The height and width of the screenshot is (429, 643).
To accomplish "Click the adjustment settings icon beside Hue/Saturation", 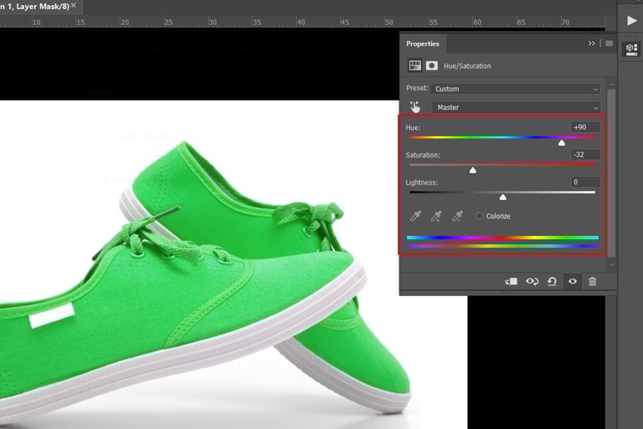I will (x=415, y=65).
